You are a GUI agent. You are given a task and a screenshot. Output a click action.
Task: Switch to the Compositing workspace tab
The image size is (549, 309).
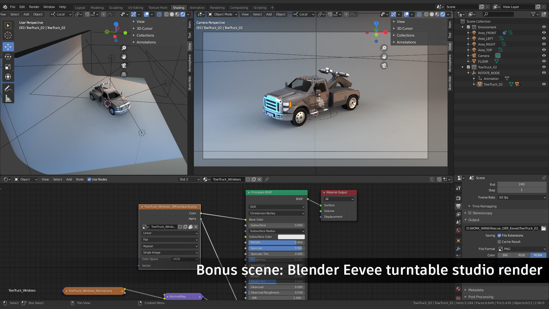(x=239, y=8)
